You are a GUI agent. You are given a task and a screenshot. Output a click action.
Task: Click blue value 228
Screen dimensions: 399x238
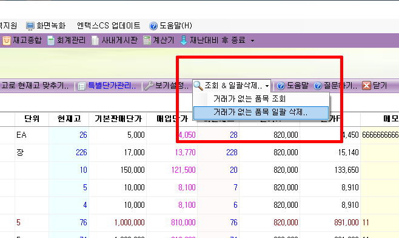pyautogui.click(x=232, y=152)
